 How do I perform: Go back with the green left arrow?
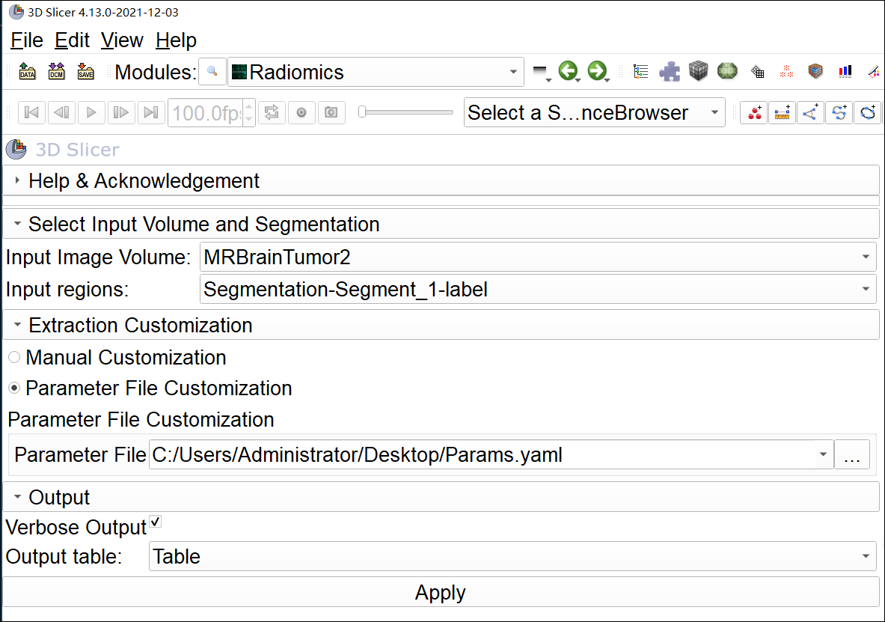568,72
